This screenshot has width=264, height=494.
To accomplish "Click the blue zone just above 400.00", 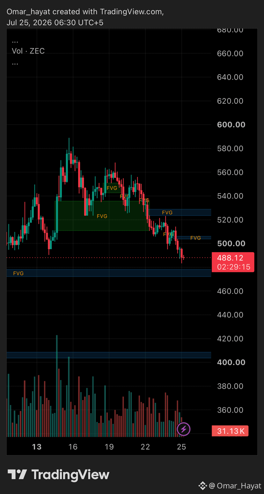I will click(x=109, y=355).
